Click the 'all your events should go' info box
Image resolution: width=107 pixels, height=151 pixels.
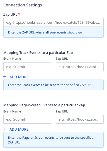[53, 32]
